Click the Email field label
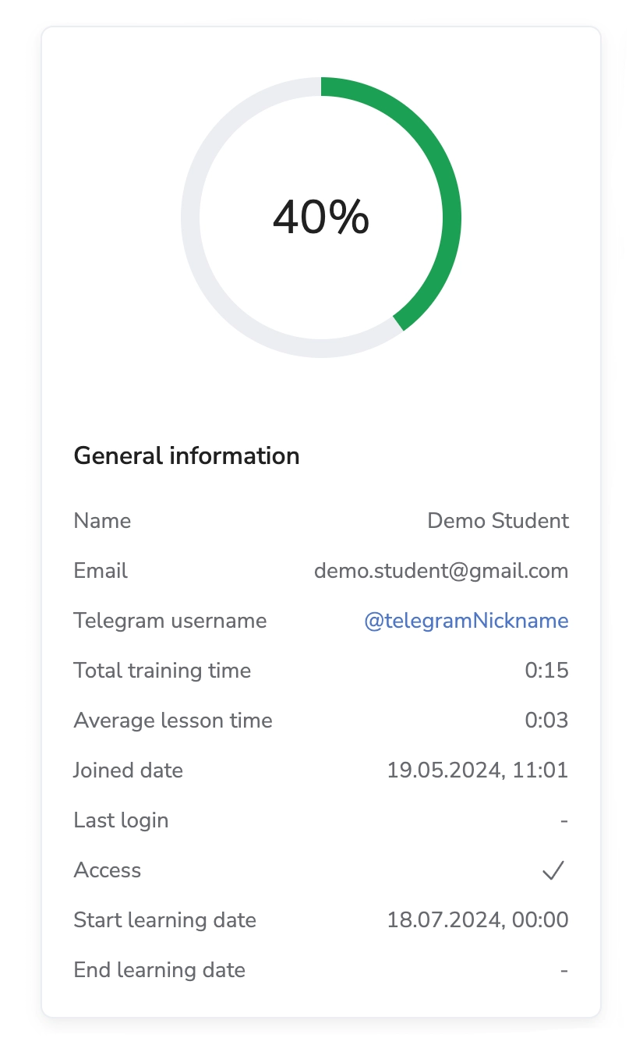The height and width of the screenshot is (1052, 636). (101, 571)
